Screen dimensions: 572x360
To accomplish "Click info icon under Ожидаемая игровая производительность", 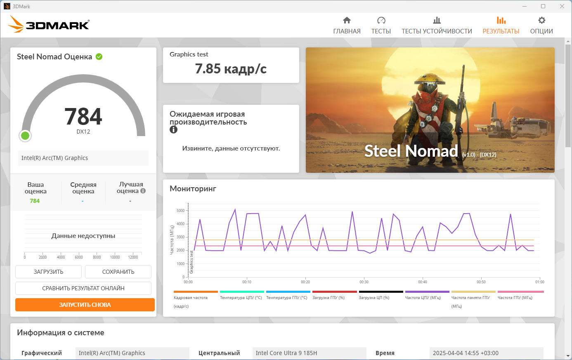I will 173,129.
